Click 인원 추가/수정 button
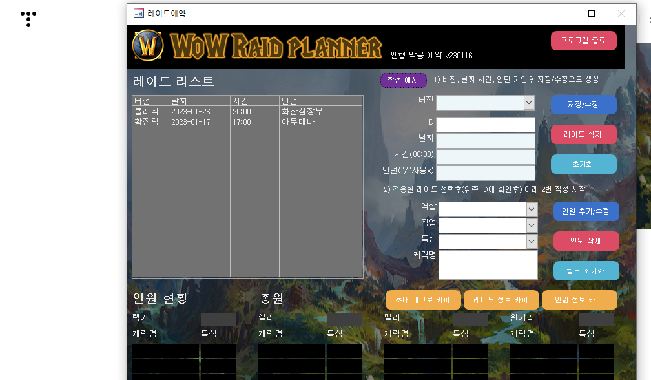 coord(586,211)
